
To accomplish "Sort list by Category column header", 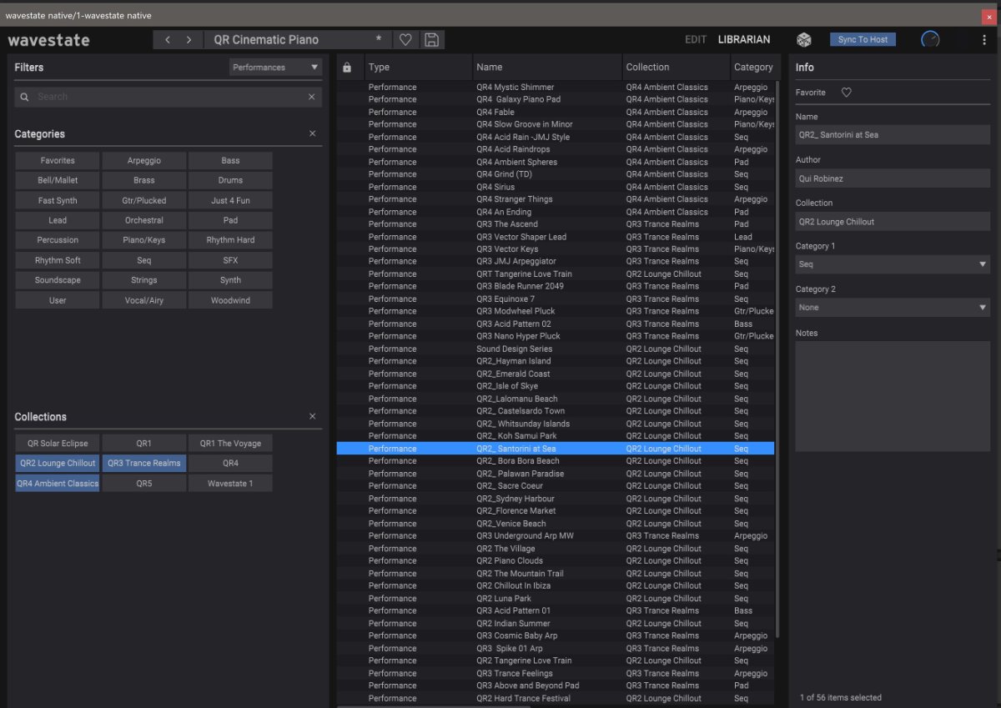I will click(753, 68).
